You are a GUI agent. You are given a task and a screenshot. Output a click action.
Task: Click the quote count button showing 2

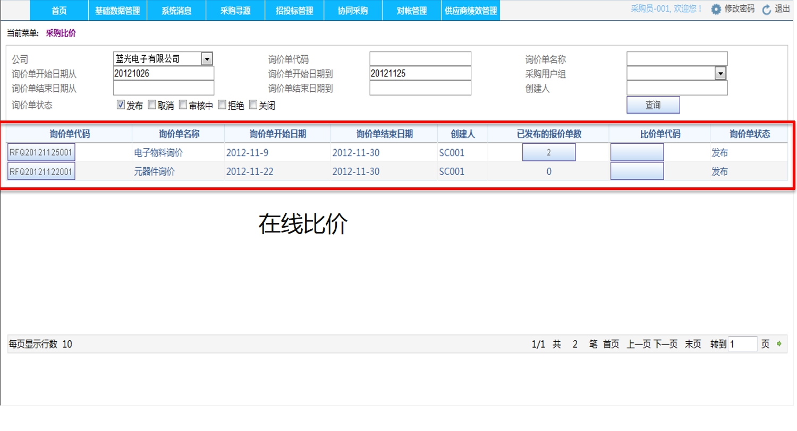(x=549, y=152)
